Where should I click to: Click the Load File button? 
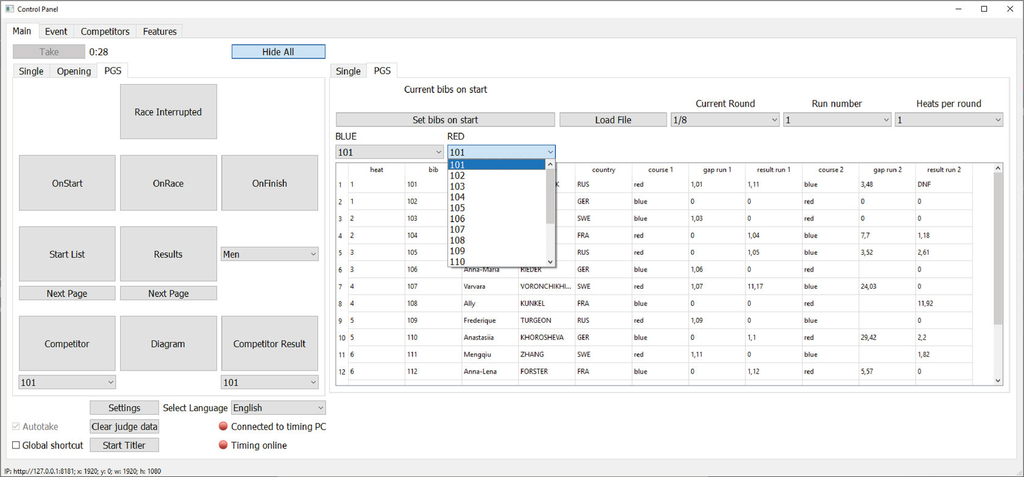613,120
